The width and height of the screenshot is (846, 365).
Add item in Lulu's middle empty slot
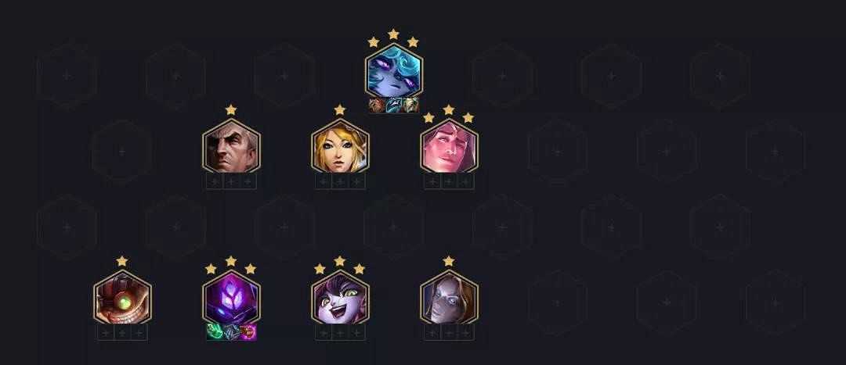click(340, 333)
